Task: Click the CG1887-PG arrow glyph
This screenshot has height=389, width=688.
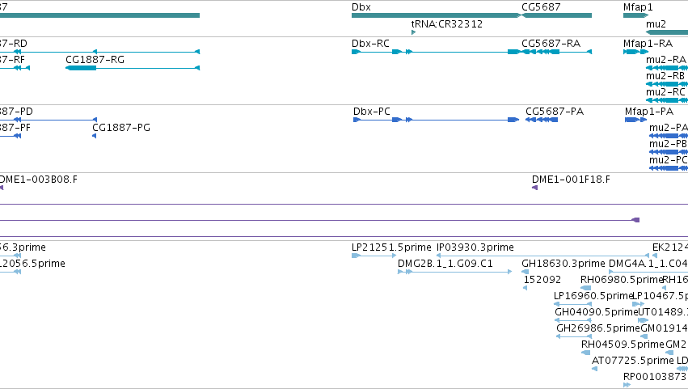Action: (95, 136)
